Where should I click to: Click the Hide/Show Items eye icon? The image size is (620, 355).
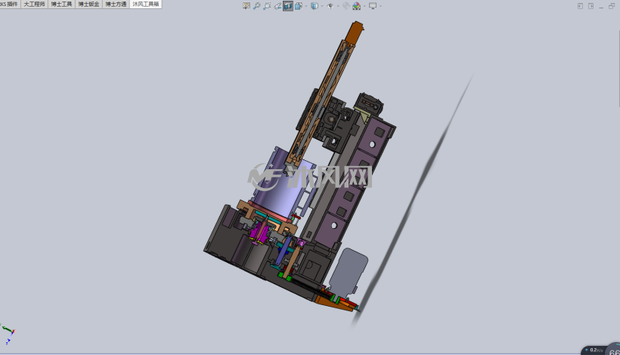tap(330, 6)
